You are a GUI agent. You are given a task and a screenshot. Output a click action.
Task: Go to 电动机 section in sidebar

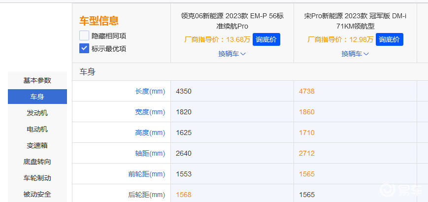[37, 129]
